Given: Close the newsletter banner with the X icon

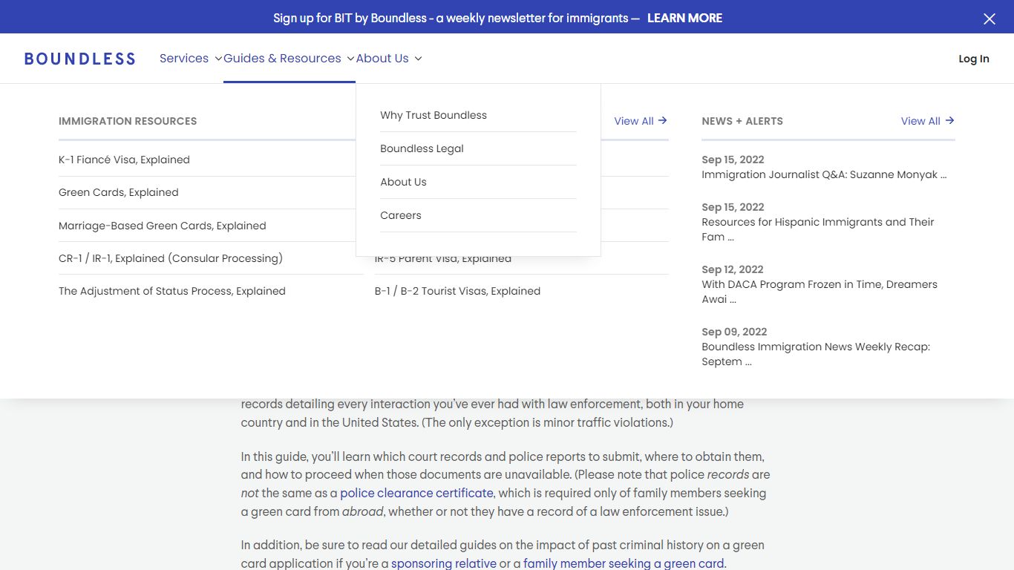Looking at the screenshot, I should (989, 19).
